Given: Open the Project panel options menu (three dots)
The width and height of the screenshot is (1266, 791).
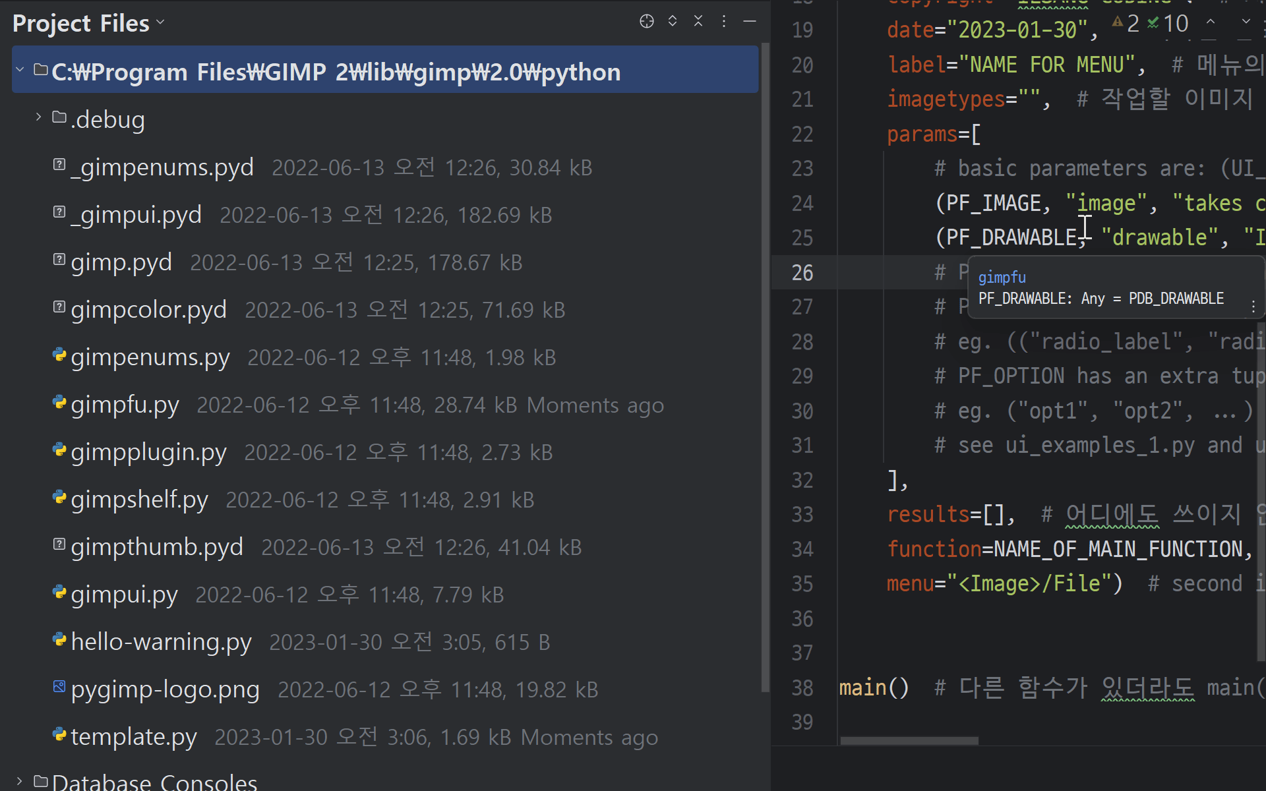Looking at the screenshot, I should (x=723, y=22).
